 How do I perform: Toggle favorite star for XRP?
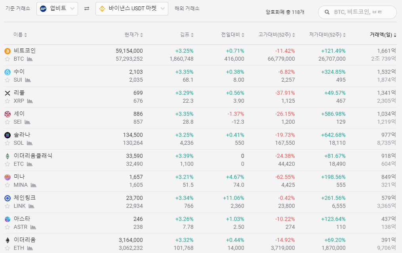[7, 101]
